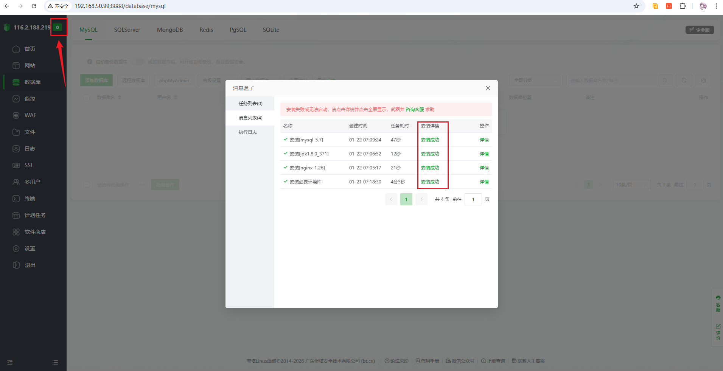
Task: Open the scheduled tasks calendar icon
Action: (16, 215)
